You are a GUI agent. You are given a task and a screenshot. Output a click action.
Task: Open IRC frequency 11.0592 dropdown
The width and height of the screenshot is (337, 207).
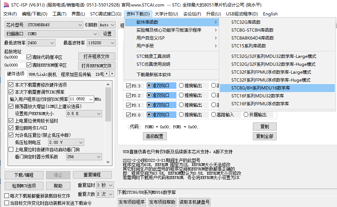[x=91, y=99]
